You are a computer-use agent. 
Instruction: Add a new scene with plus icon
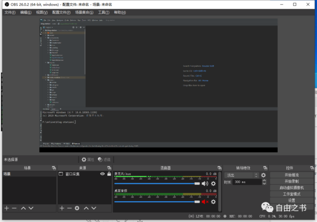point(7,208)
